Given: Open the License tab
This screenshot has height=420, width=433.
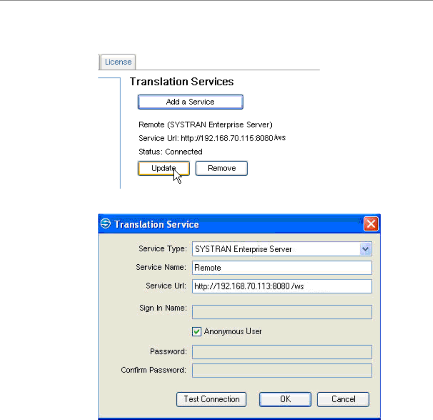Looking at the screenshot, I should [x=118, y=62].
